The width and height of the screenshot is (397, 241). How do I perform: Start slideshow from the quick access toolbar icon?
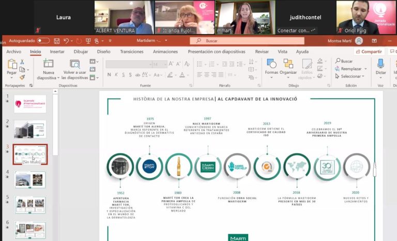[x=88, y=41]
